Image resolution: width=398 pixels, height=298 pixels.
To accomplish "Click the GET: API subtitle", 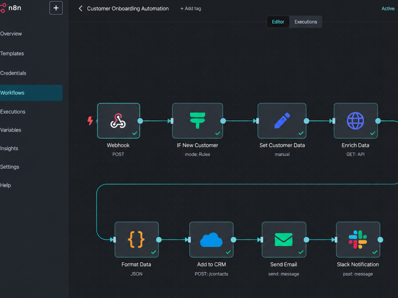I will point(355,154).
